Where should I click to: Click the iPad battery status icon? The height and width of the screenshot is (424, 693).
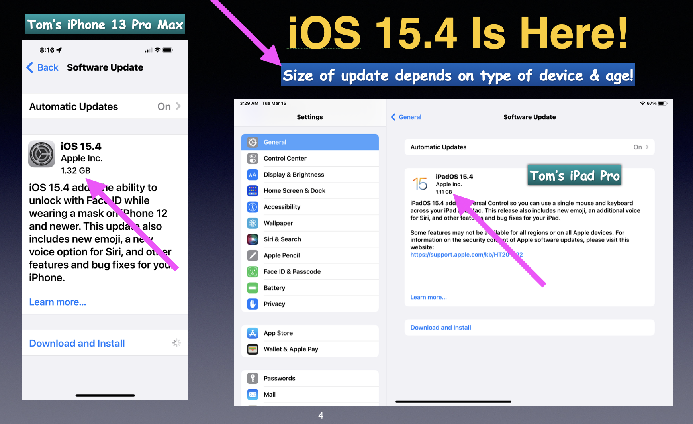point(662,103)
